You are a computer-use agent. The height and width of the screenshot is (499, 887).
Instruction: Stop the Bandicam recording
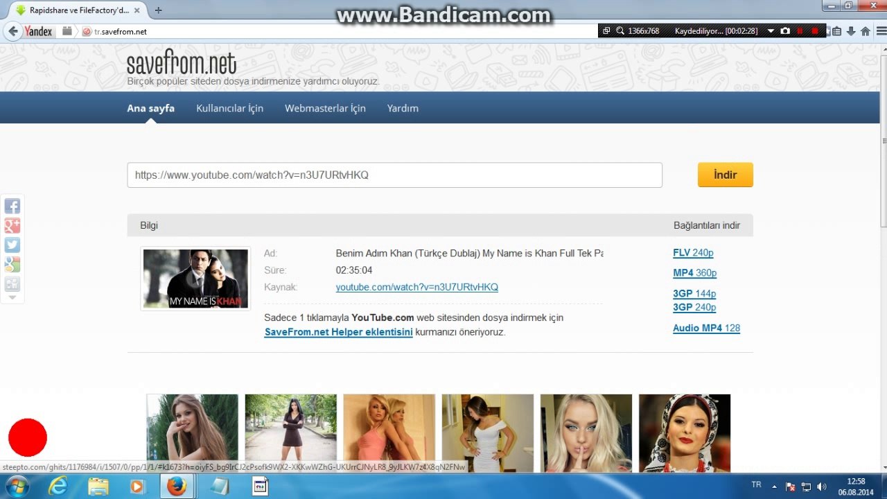click(x=815, y=31)
